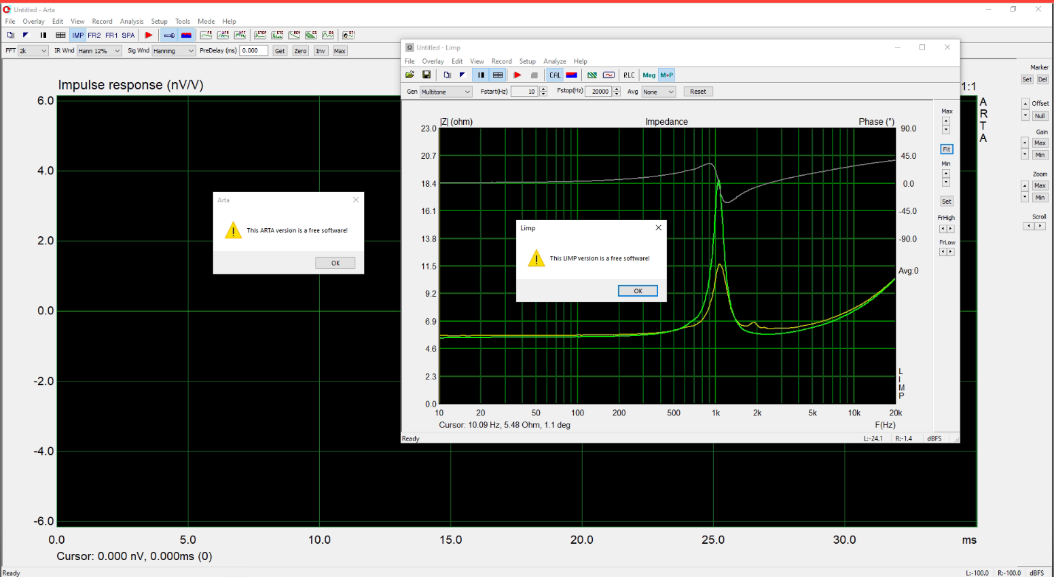Open the IR Wnd Hann 12% dropdown
1054x577 pixels.
99,51
